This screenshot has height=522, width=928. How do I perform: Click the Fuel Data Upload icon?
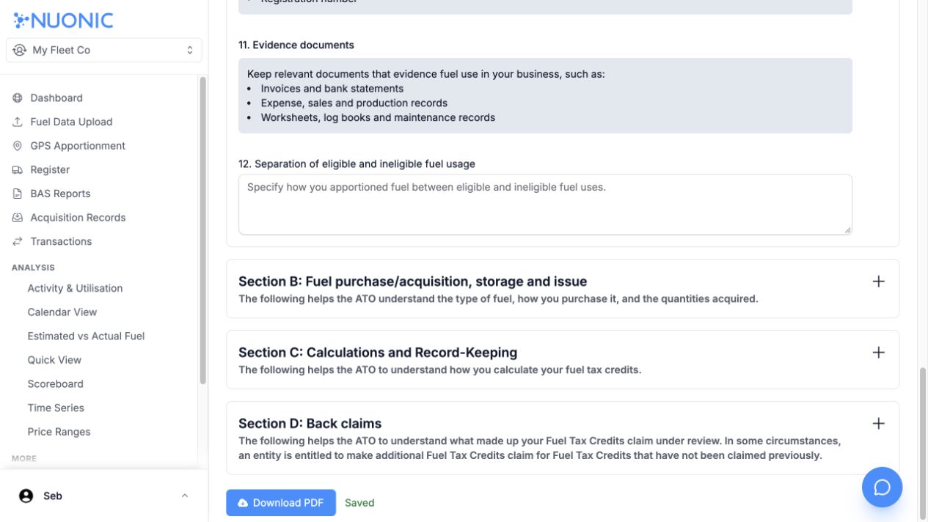tap(18, 122)
